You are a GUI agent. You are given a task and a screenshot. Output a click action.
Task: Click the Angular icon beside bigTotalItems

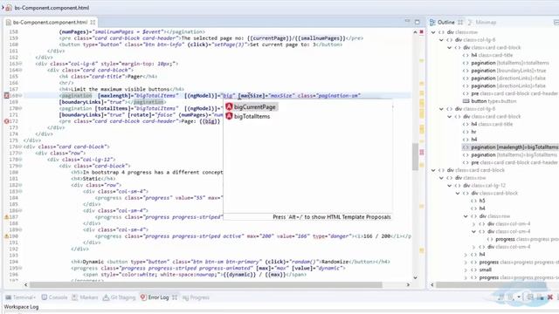pos(229,116)
